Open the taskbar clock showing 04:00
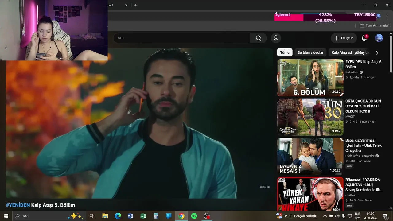The height and width of the screenshot is (221, 393). (x=370, y=216)
